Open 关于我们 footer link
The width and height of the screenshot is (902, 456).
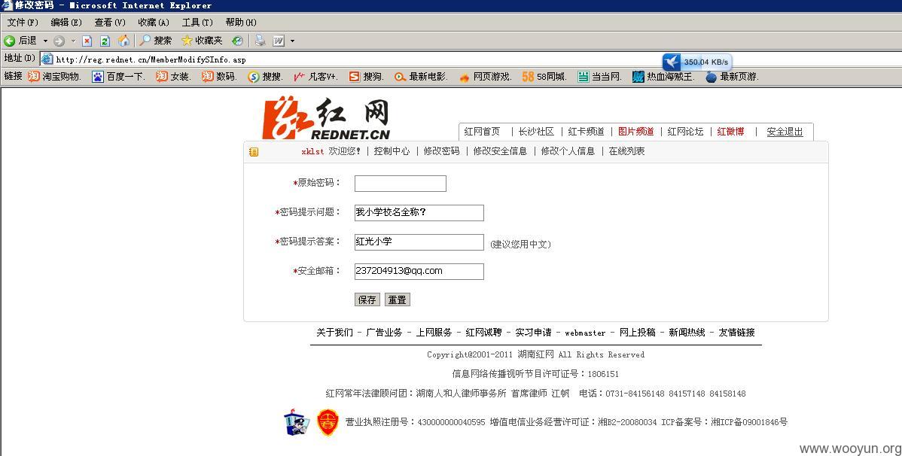pyautogui.click(x=335, y=333)
